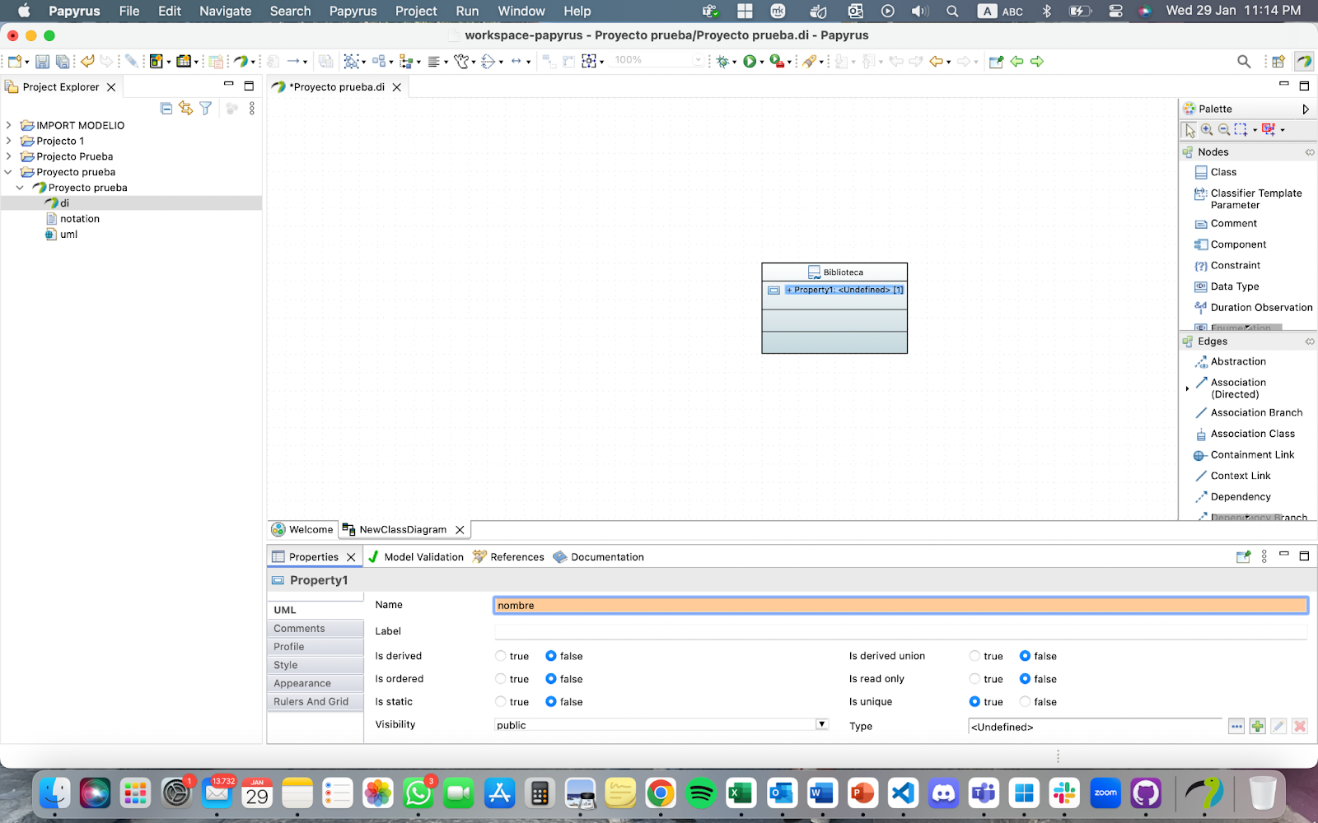
Task: Click the Run green play toolbar button
Action: 750,62
